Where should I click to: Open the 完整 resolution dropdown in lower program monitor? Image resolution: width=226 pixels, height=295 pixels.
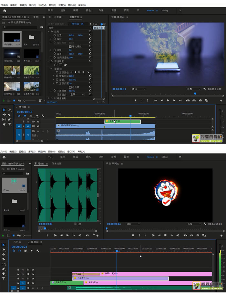pos(194,224)
